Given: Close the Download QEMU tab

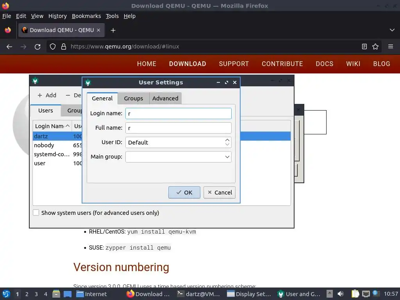Looking at the screenshot, I should click(98, 30).
